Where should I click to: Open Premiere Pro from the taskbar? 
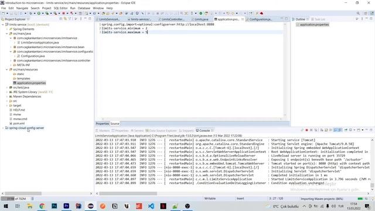[x=66, y=206]
